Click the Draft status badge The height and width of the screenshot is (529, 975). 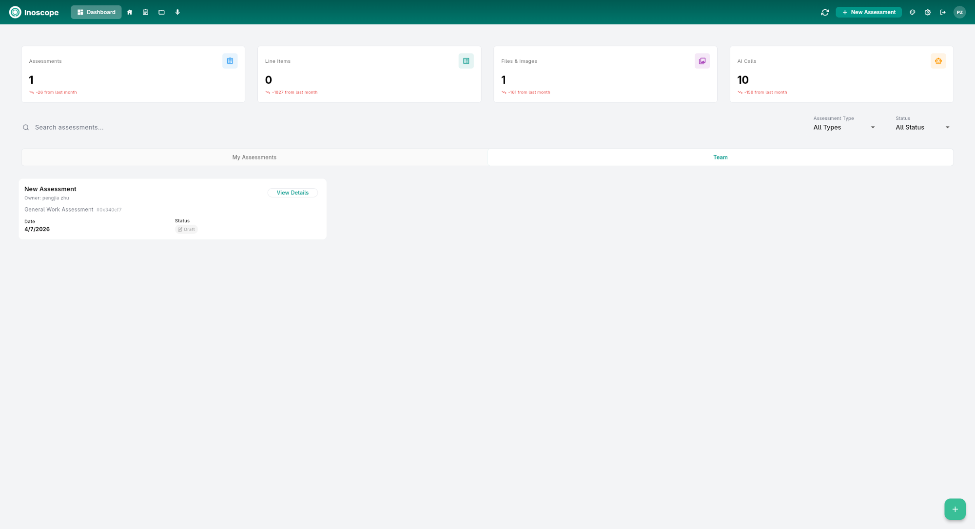(186, 229)
